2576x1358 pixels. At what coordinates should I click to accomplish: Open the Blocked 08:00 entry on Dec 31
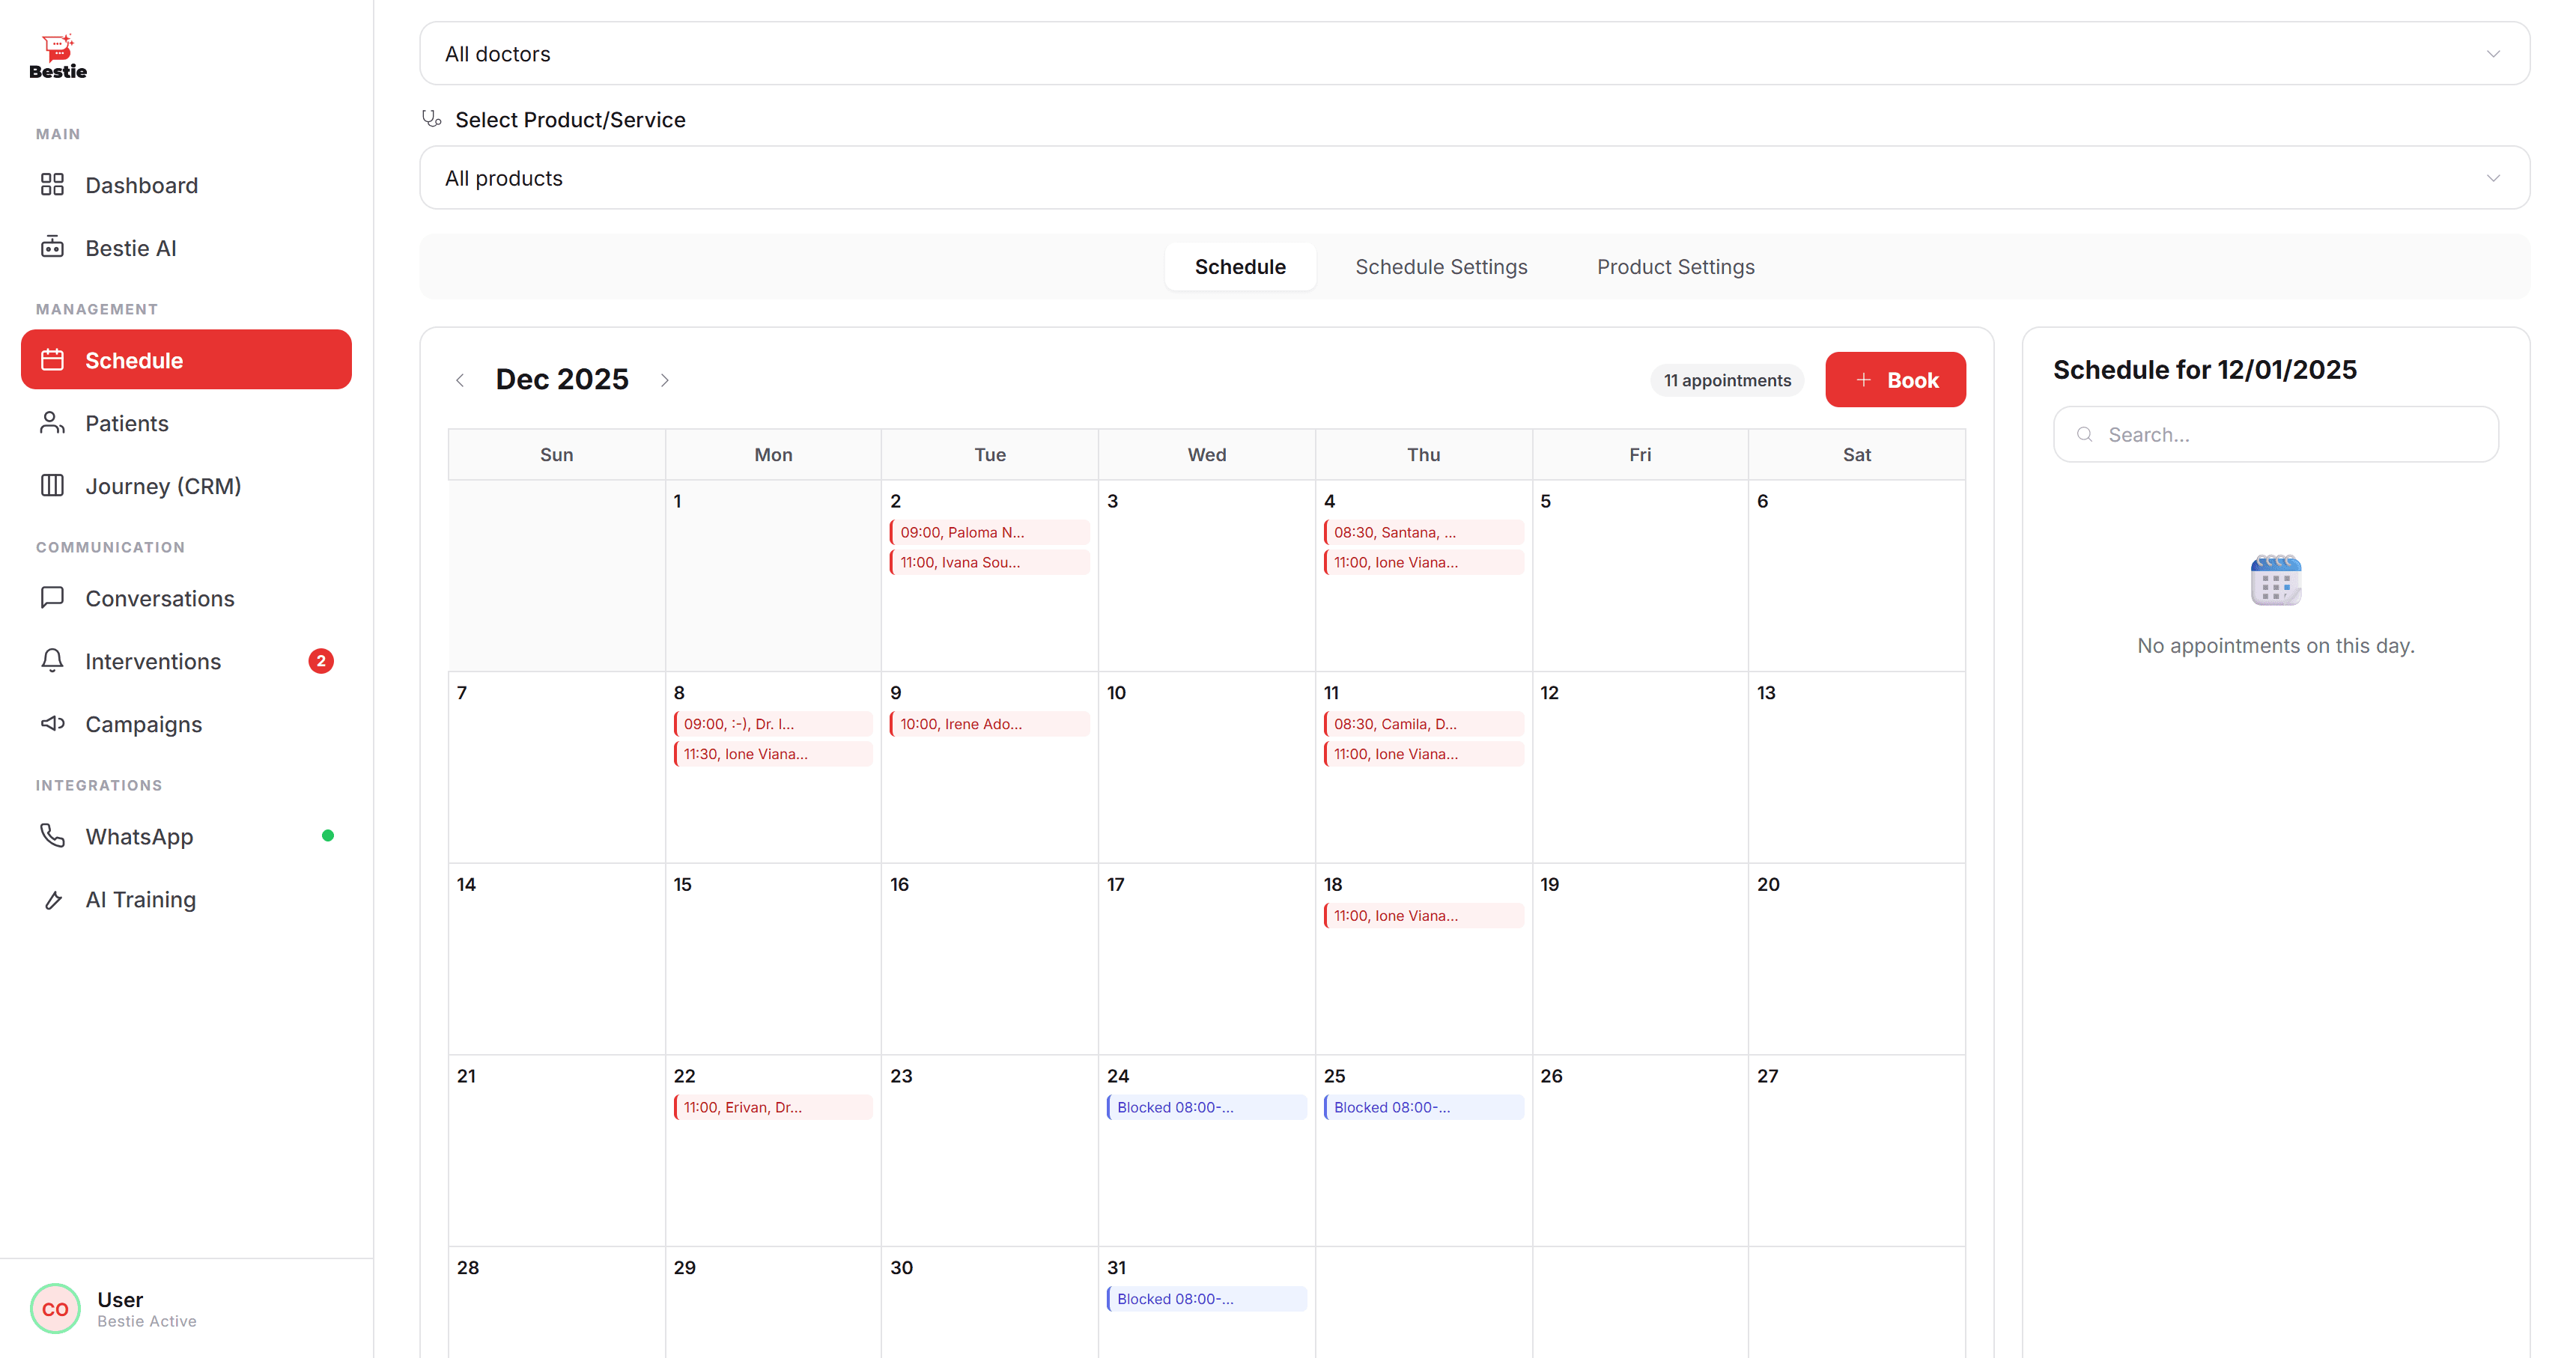coord(1206,1299)
